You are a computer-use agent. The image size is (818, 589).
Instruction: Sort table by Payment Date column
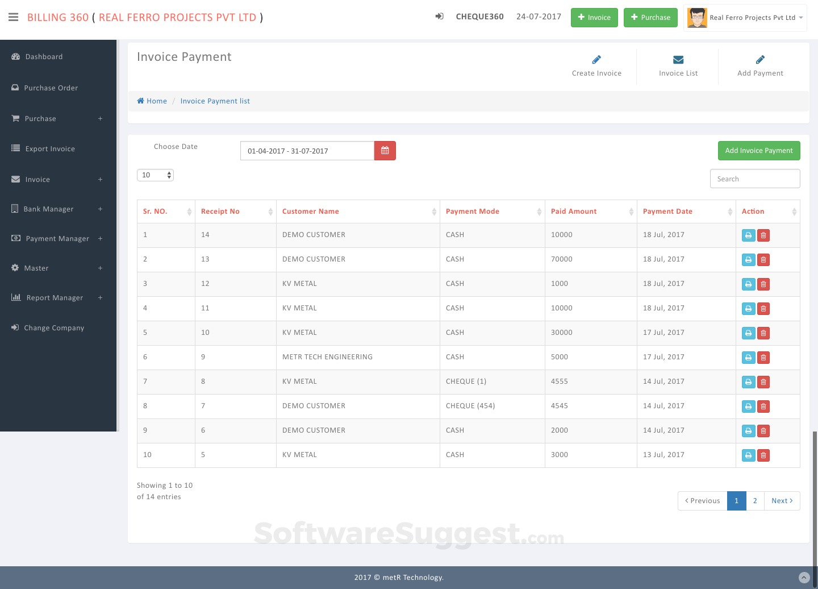(687, 211)
